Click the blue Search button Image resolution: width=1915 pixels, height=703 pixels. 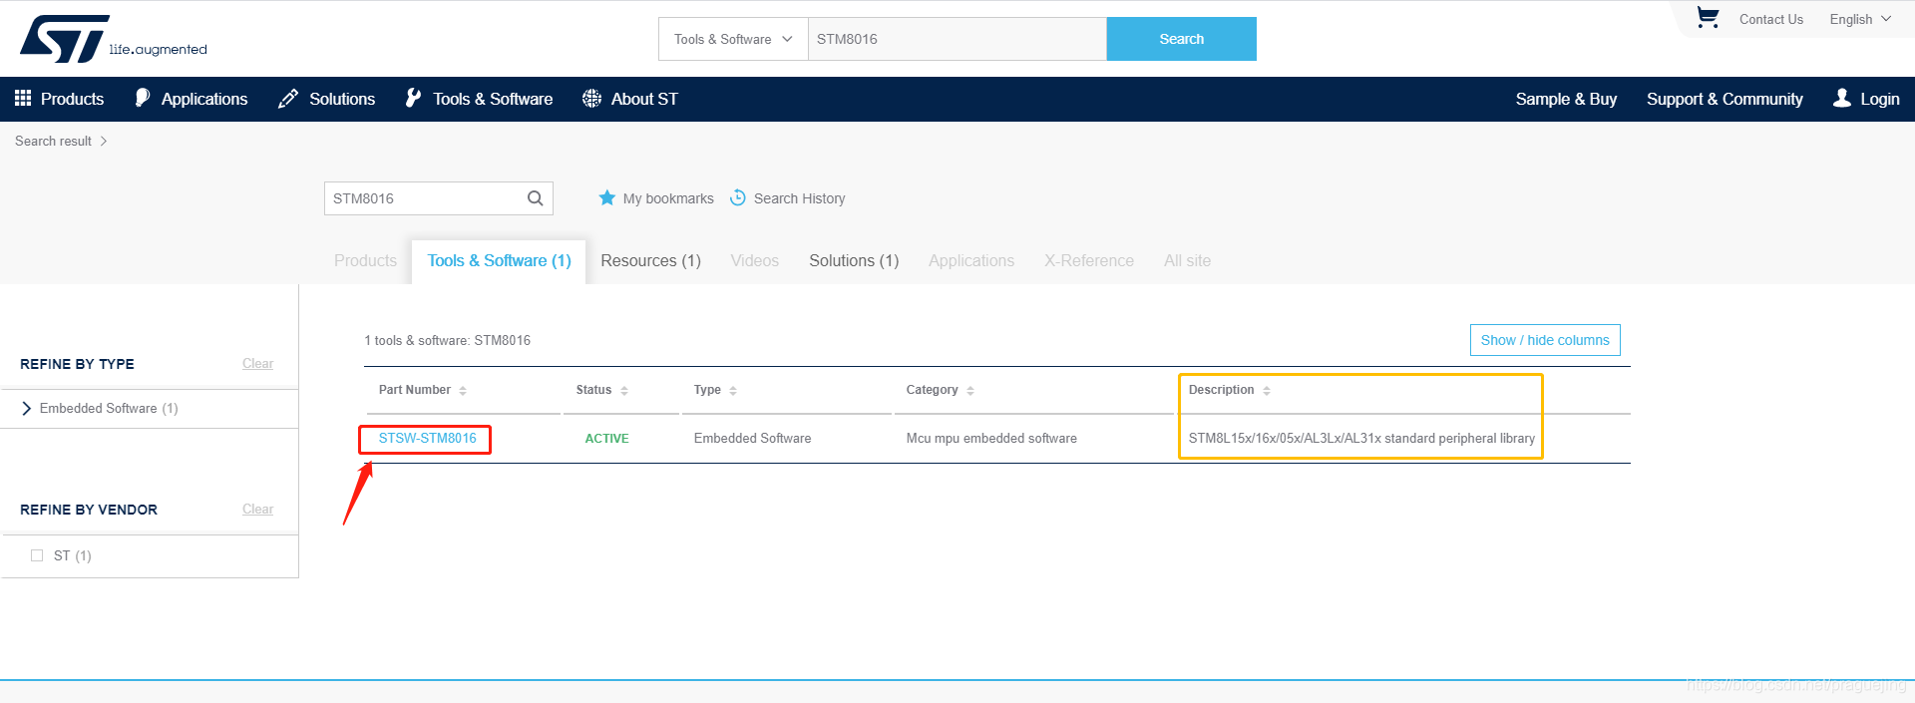pyautogui.click(x=1181, y=39)
